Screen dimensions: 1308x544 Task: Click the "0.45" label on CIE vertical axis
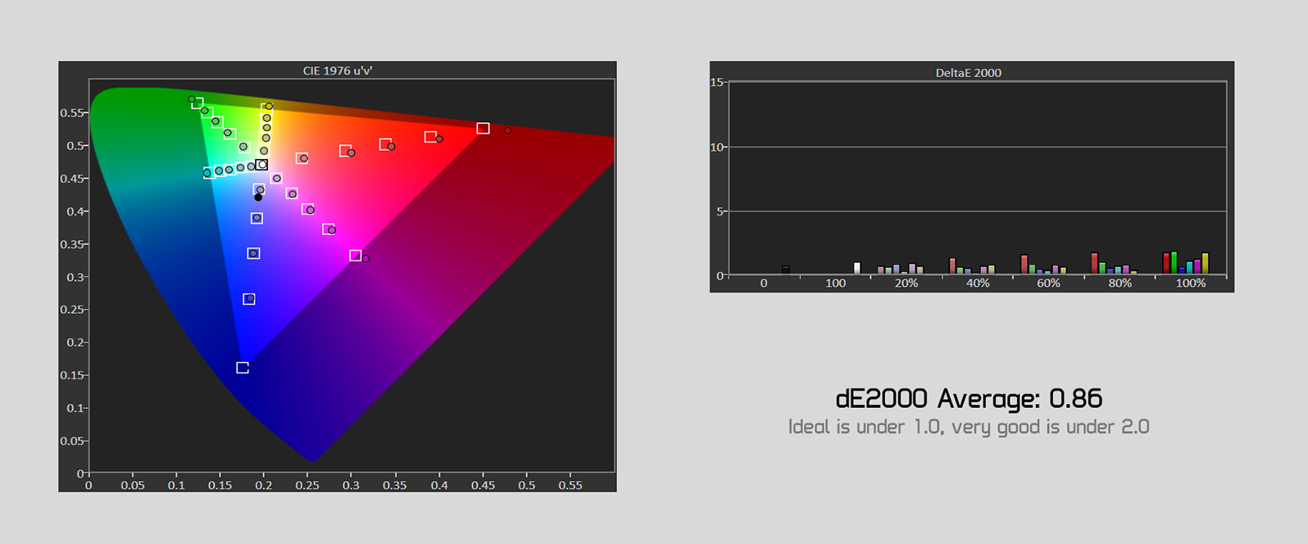[x=71, y=179]
